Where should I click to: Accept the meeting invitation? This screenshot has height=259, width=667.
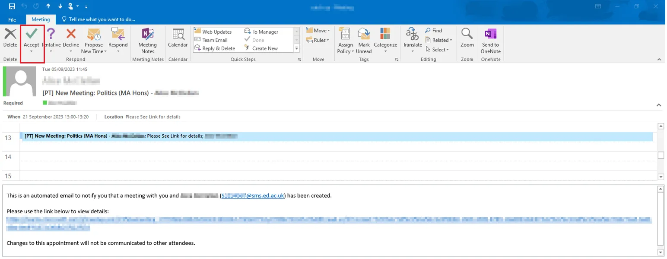click(32, 38)
